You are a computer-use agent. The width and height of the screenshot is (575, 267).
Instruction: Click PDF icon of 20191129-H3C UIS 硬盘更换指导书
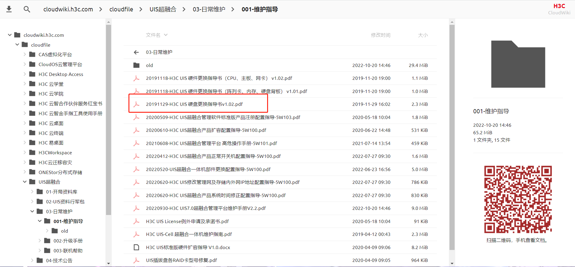click(136, 104)
